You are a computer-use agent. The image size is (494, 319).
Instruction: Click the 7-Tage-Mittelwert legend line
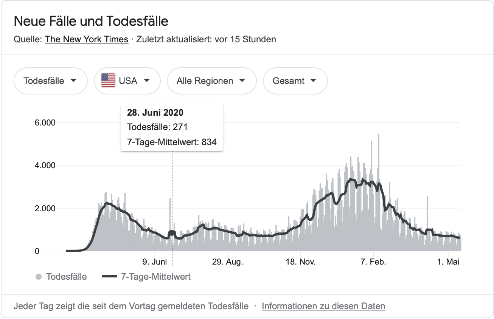click(x=110, y=277)
